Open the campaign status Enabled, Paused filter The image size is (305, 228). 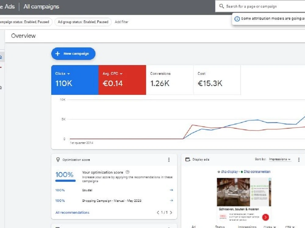click(26, 22)
